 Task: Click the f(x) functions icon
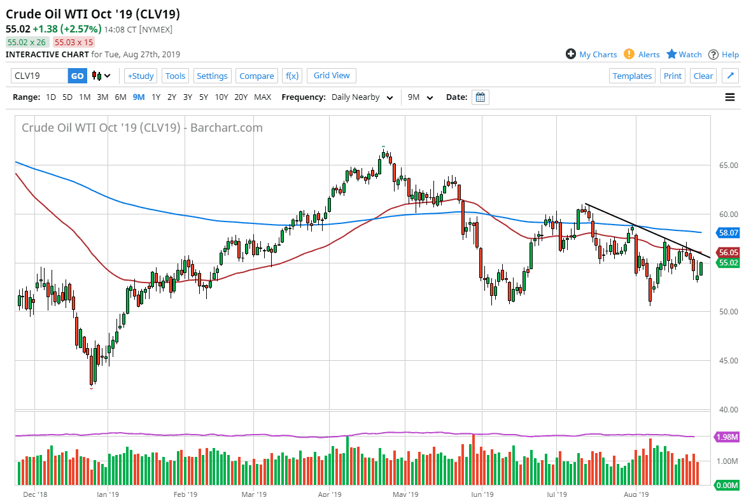tap(292, 76)
